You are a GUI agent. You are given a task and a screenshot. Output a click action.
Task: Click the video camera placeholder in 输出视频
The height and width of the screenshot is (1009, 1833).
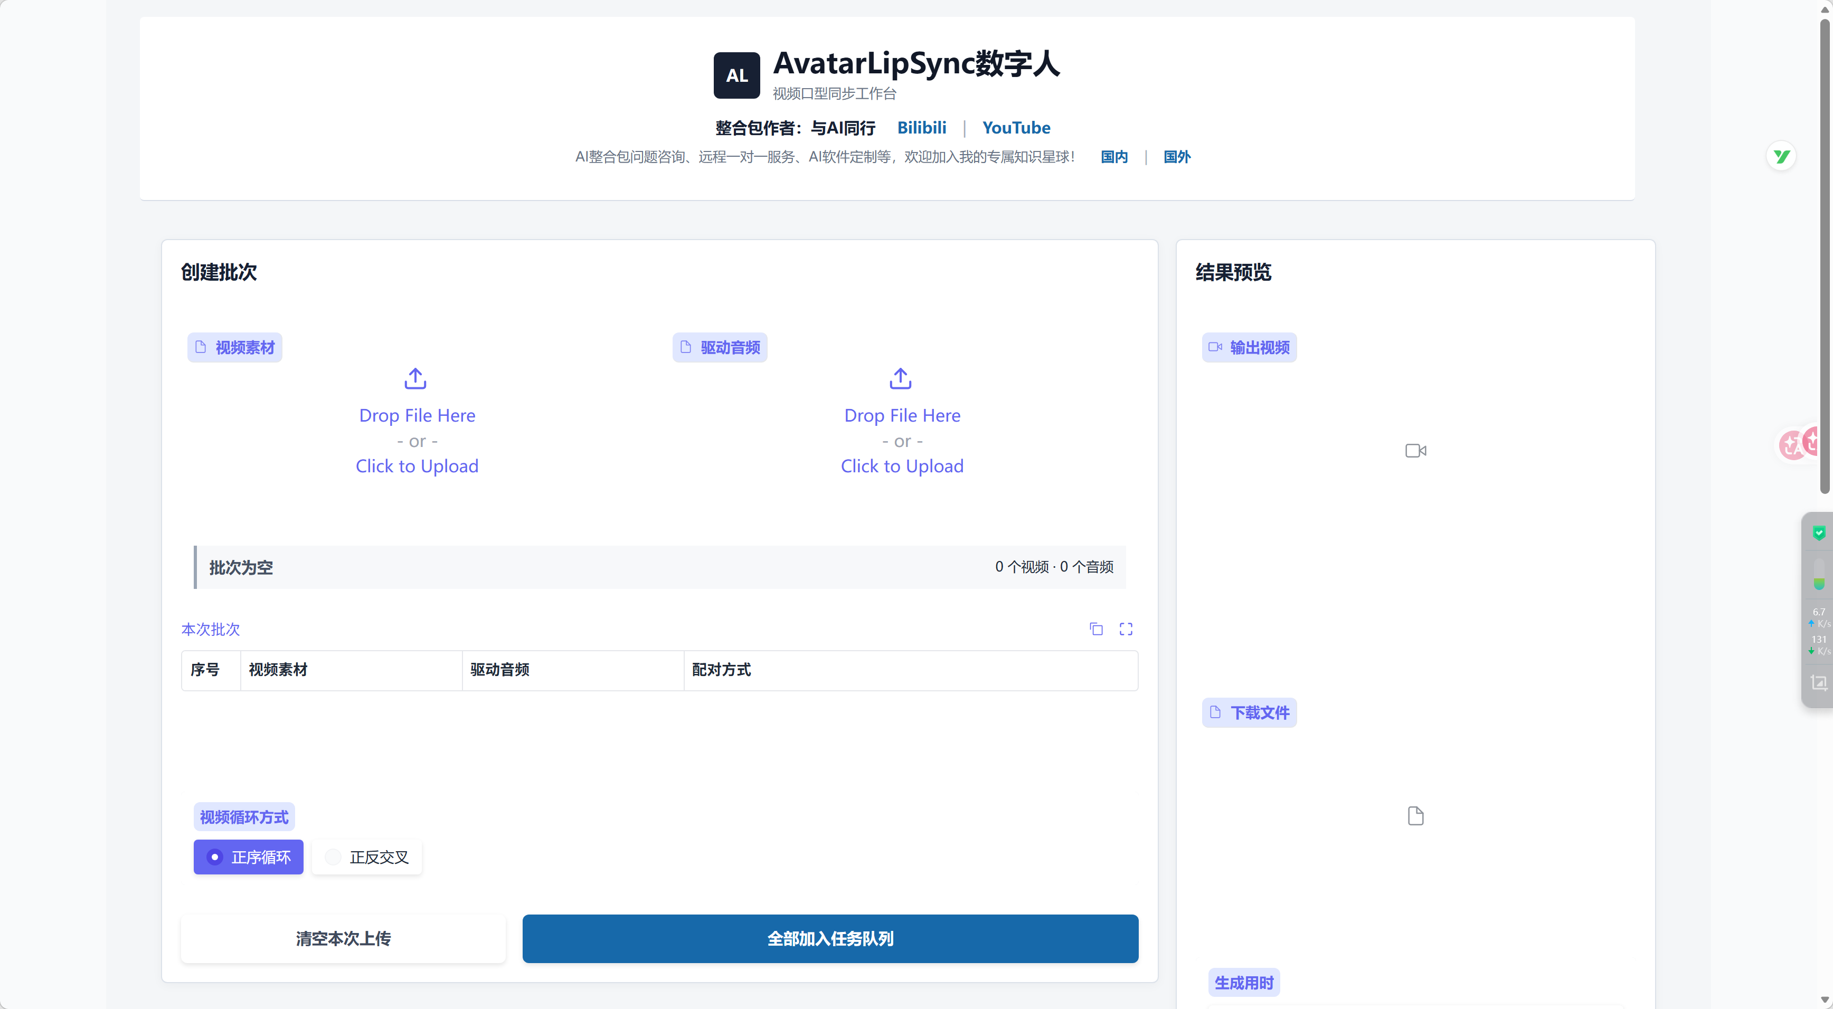pyautogui.click(x=1416, y=450)
